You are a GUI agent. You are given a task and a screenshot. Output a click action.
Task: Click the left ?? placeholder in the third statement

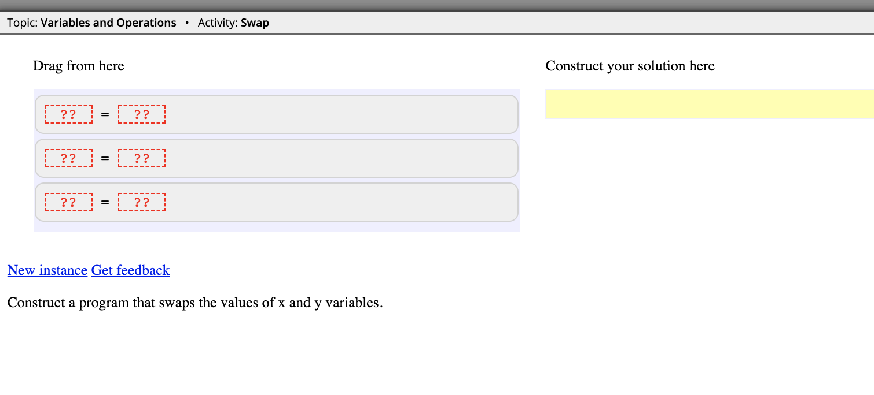point(69,202)
